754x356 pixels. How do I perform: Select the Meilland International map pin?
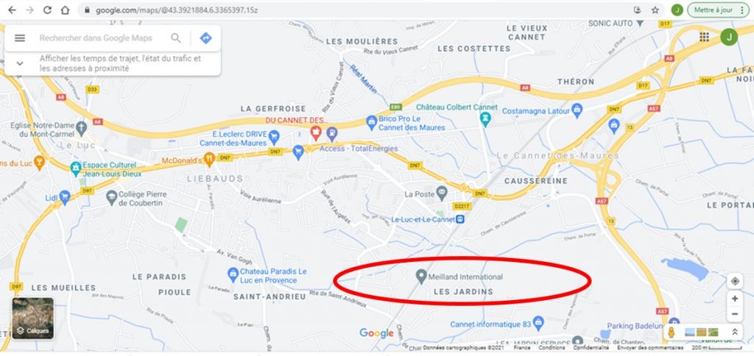pos(421,277)
